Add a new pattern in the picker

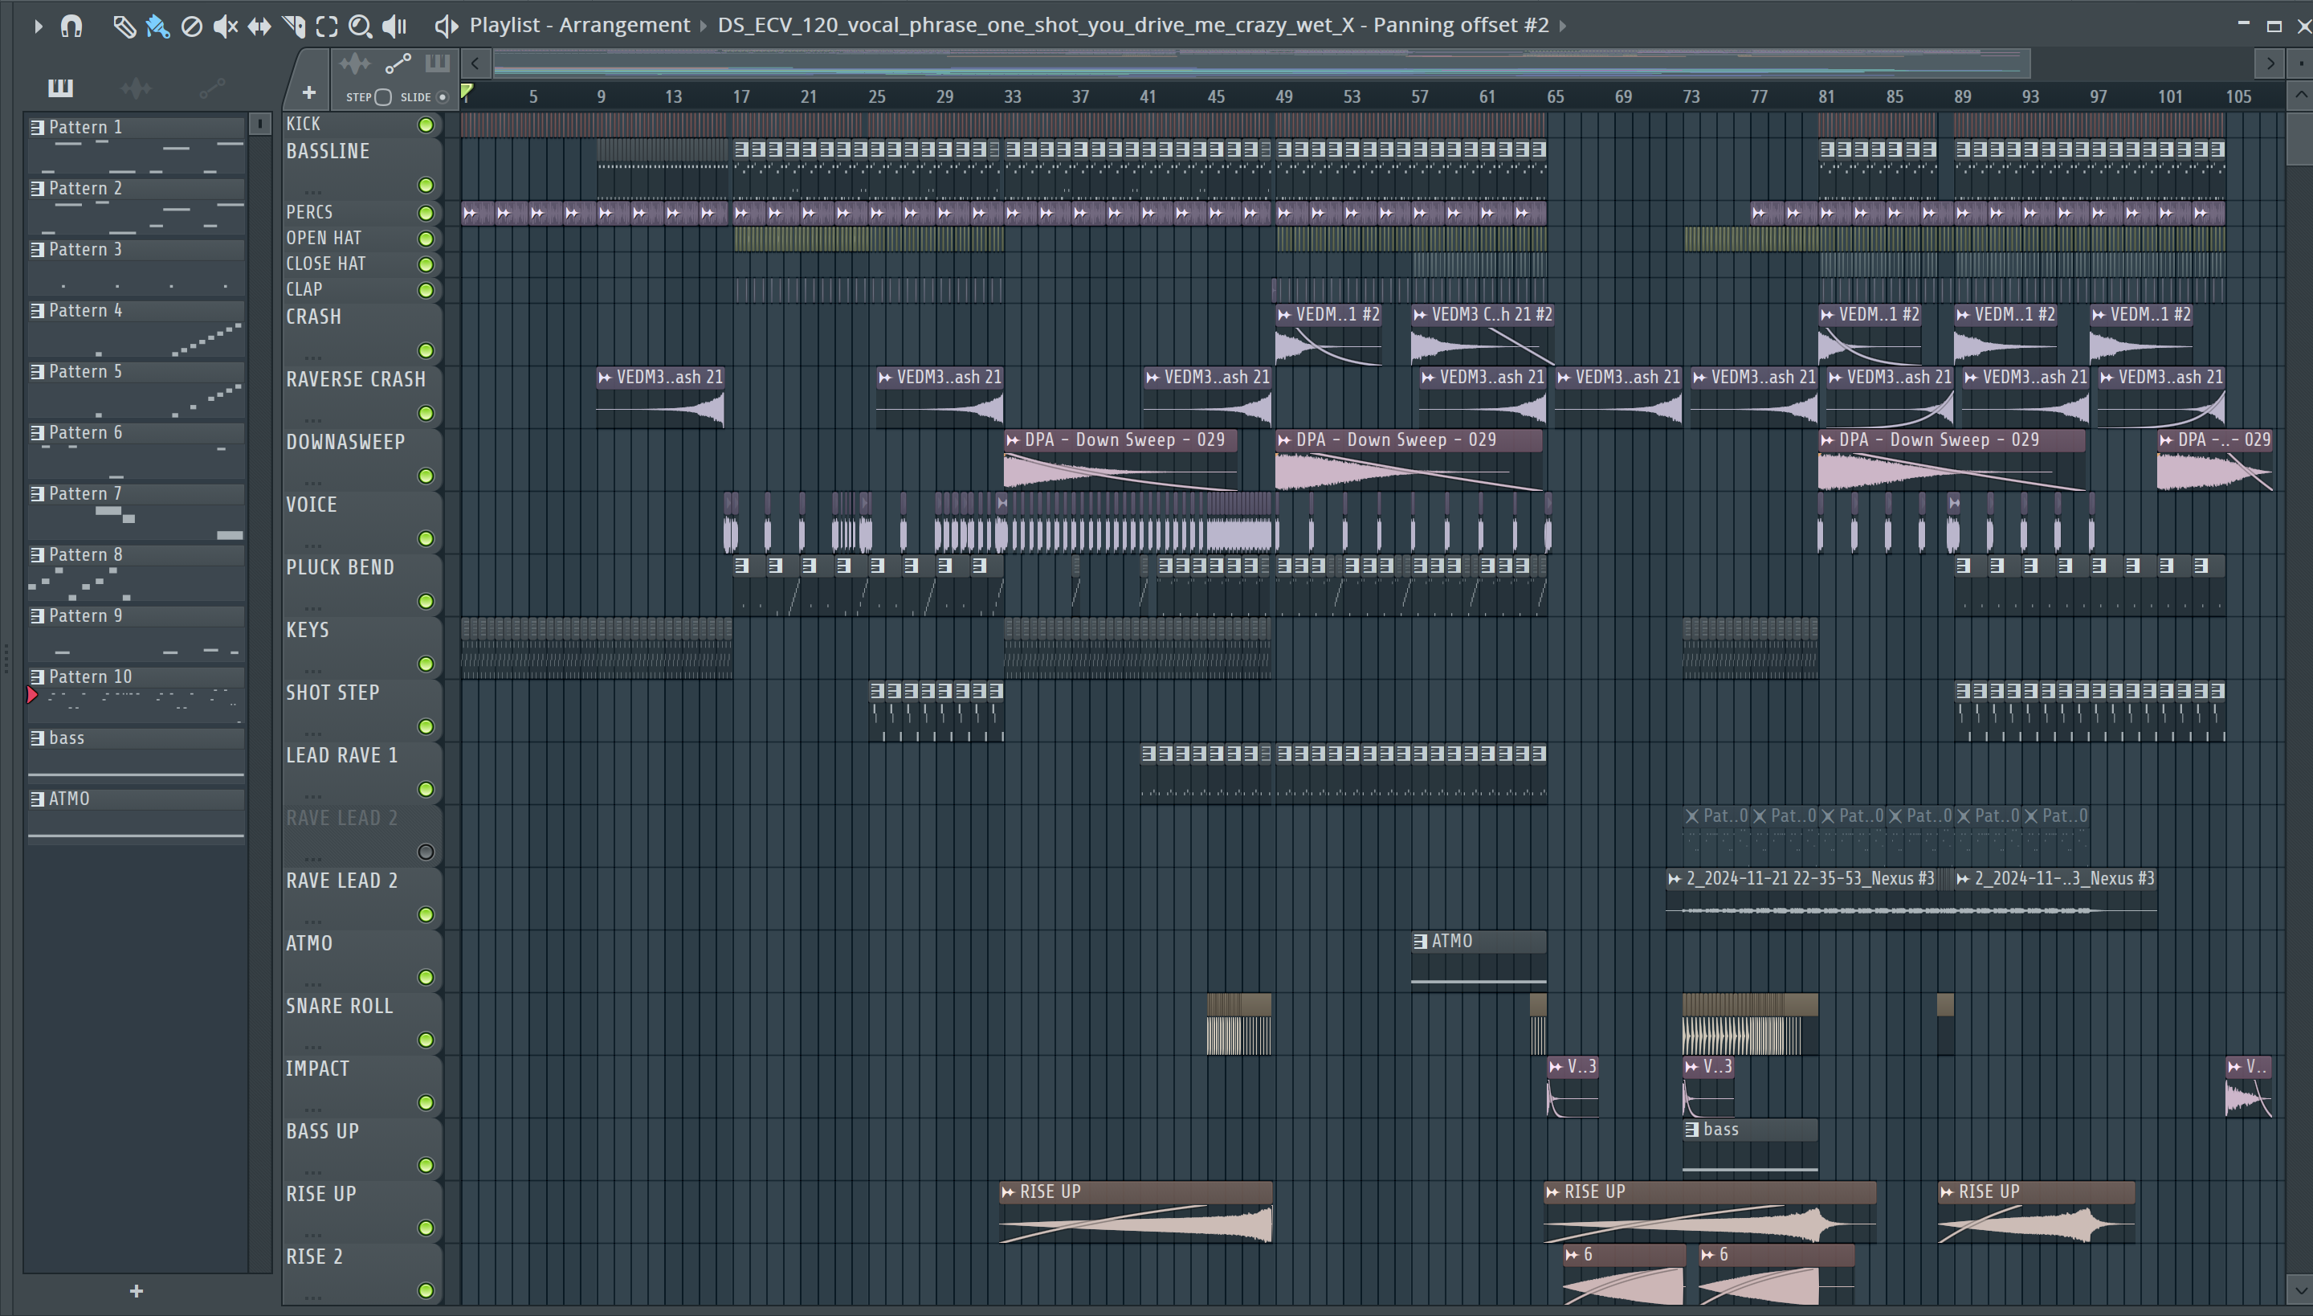137,1290
